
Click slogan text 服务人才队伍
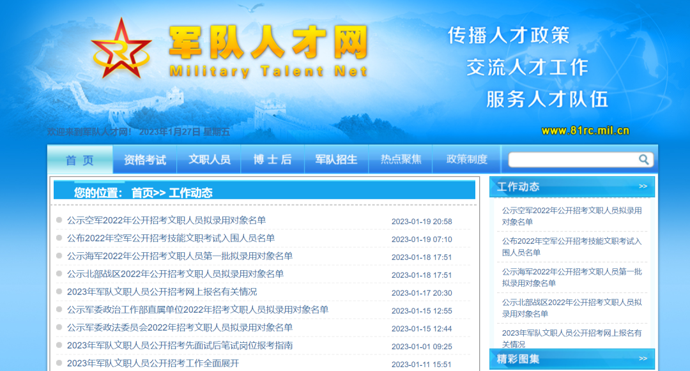(x=548, y=100)
